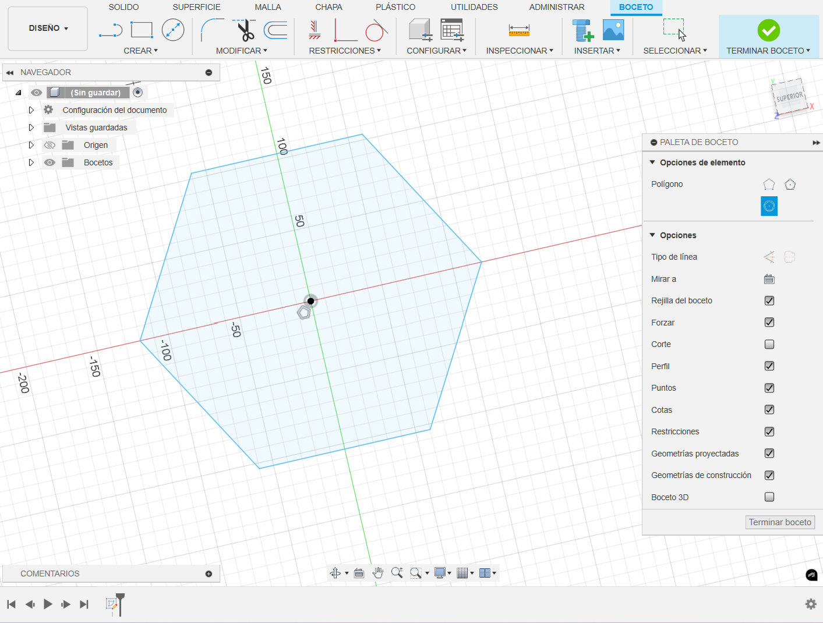Open the RESTRICCIONES dropdown menu

(345, 51)
